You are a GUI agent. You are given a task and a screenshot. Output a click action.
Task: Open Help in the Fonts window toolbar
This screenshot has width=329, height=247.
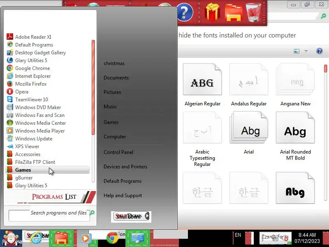(x=320, y=51)
